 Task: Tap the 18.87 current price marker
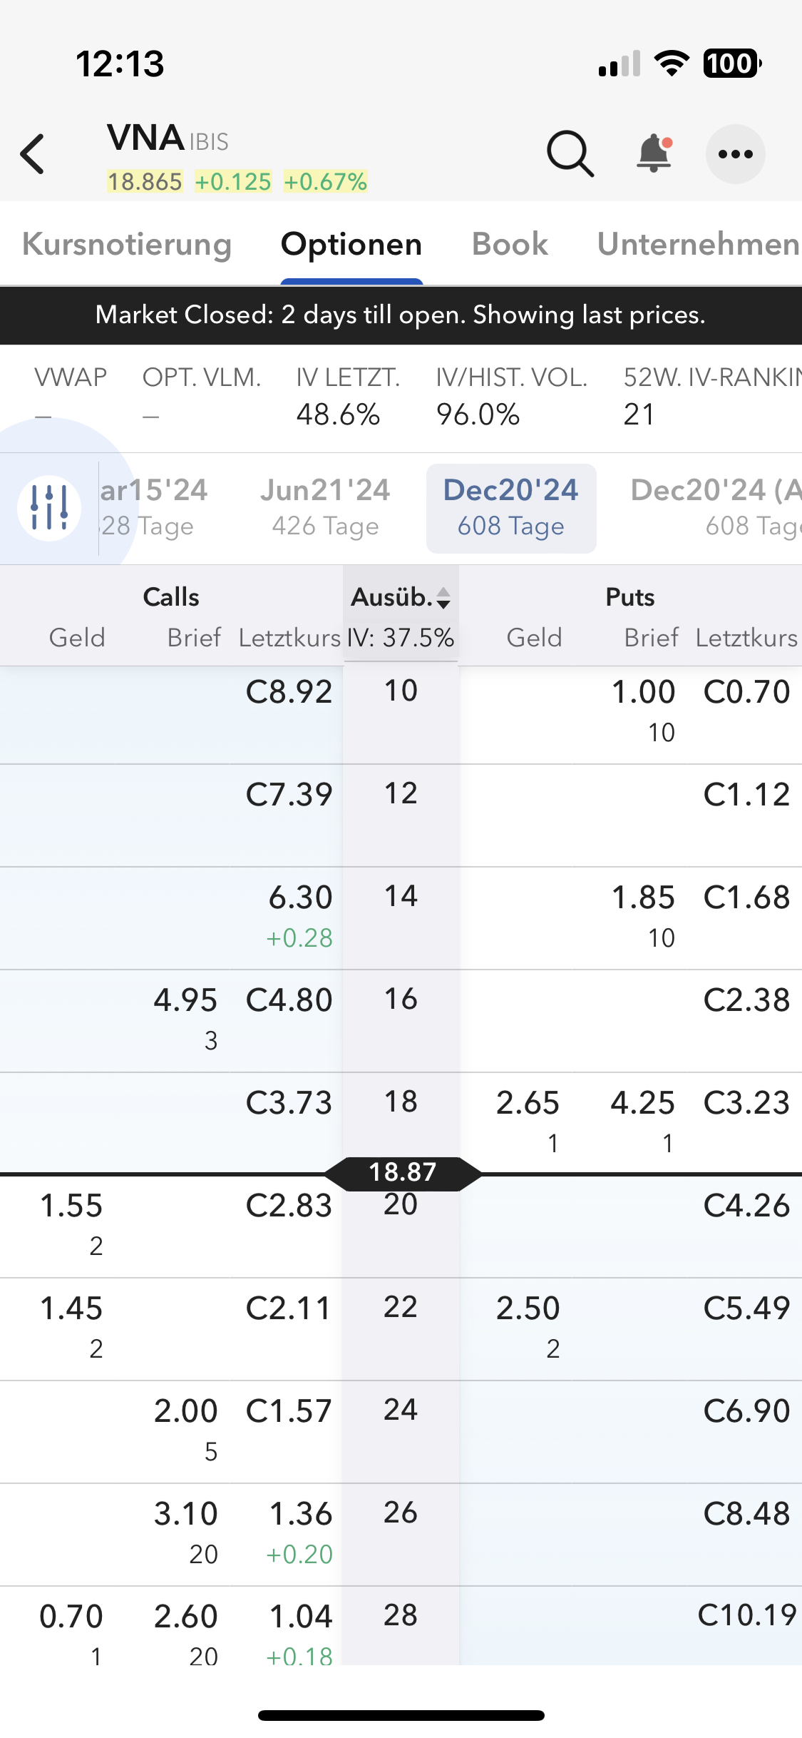[x=403, y=1172]
